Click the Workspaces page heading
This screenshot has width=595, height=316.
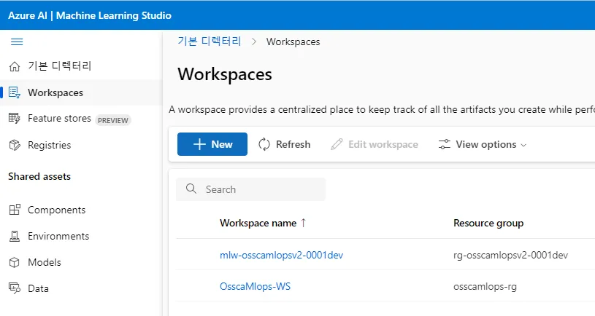[225, 74]
